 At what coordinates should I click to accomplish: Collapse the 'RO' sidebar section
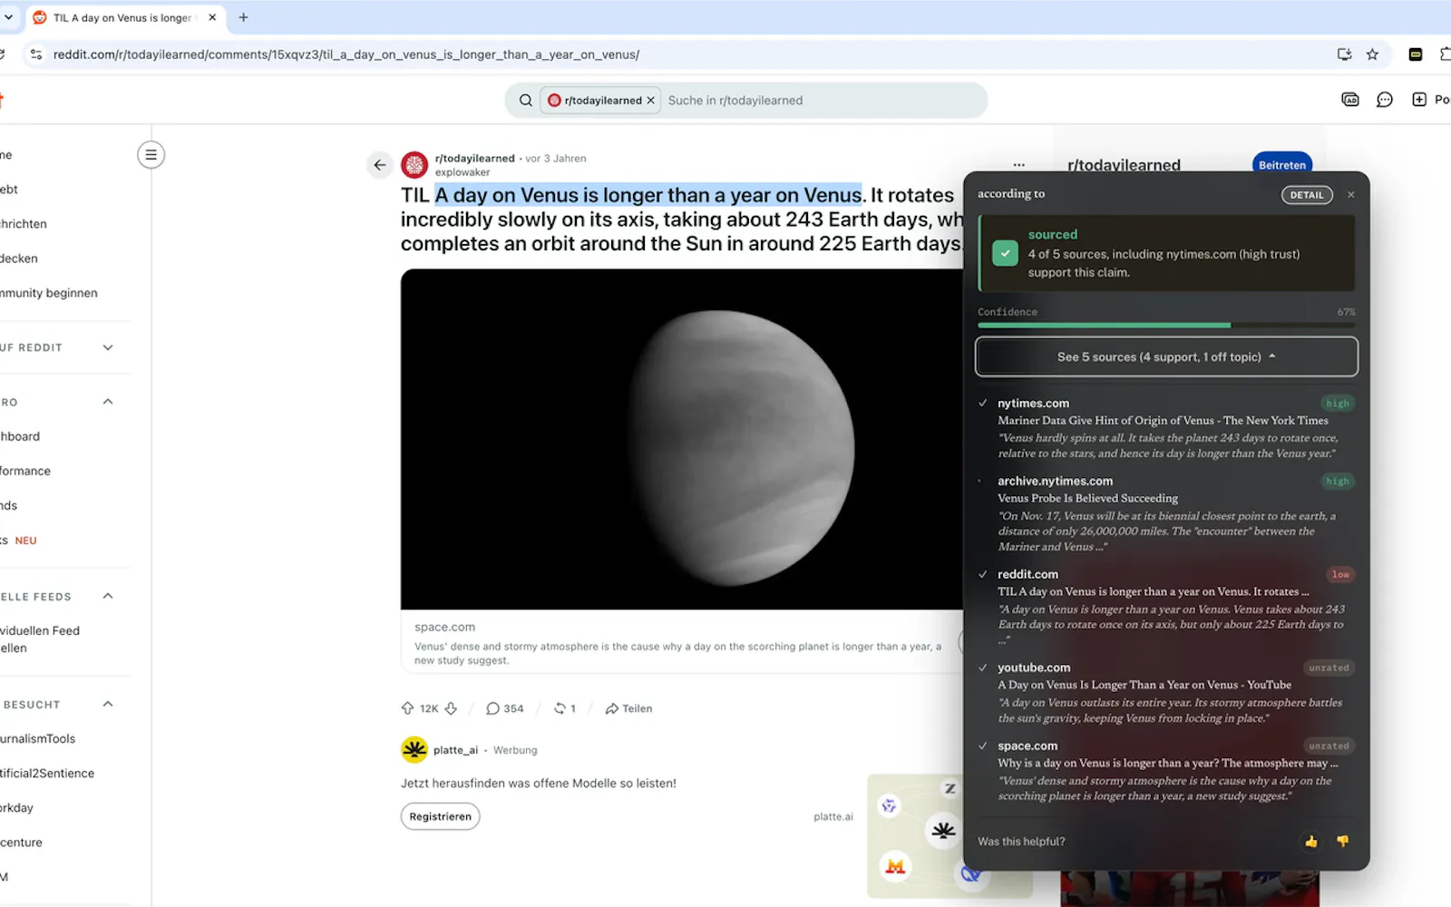tap(108, 402)
